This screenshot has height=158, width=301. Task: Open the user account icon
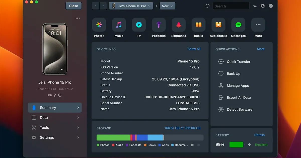pyautogui.click(x=263, y=6)
